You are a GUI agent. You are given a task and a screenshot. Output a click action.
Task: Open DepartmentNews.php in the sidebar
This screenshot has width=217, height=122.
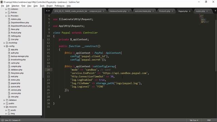20,23
